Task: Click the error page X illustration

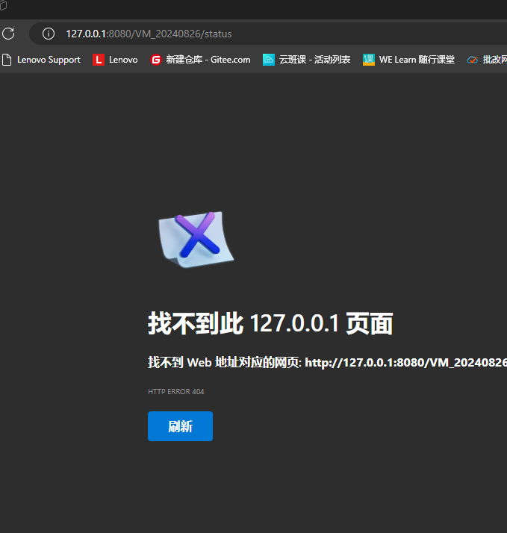Action: (x=196, y=240)
